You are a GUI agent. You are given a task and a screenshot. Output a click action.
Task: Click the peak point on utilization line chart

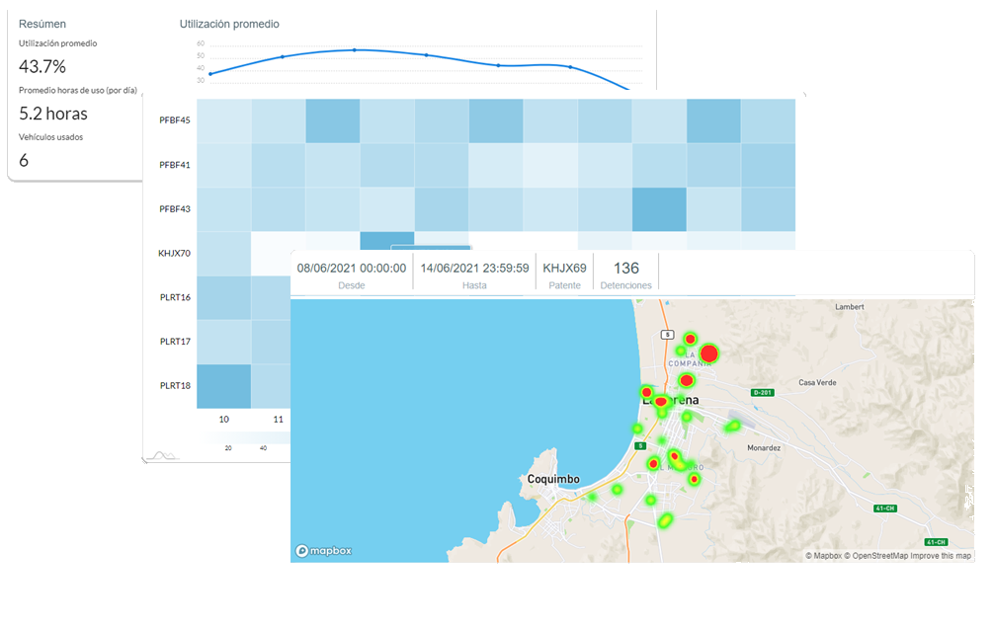click(x=354, y=49)
